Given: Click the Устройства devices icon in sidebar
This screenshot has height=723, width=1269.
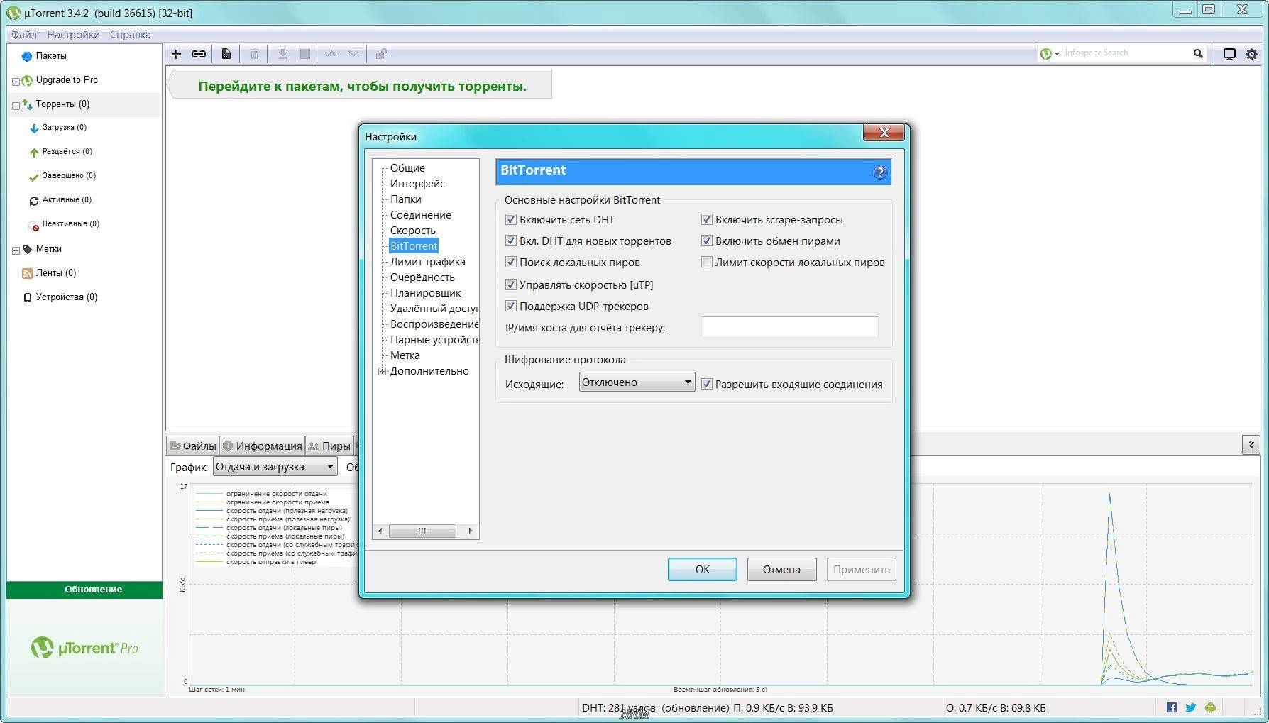Looking at the screenshot, I should coord(27,297).
